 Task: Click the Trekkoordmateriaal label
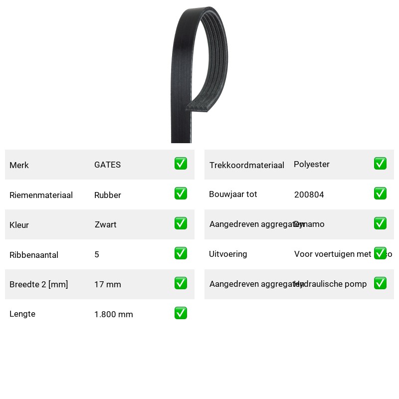246,165
